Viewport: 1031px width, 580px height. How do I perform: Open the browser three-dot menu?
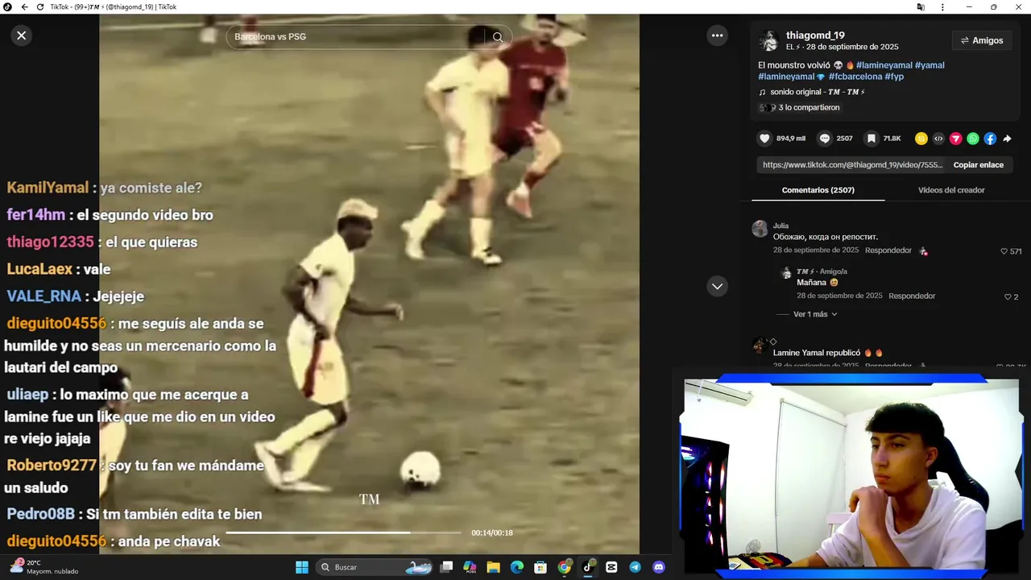pos(942,6)
